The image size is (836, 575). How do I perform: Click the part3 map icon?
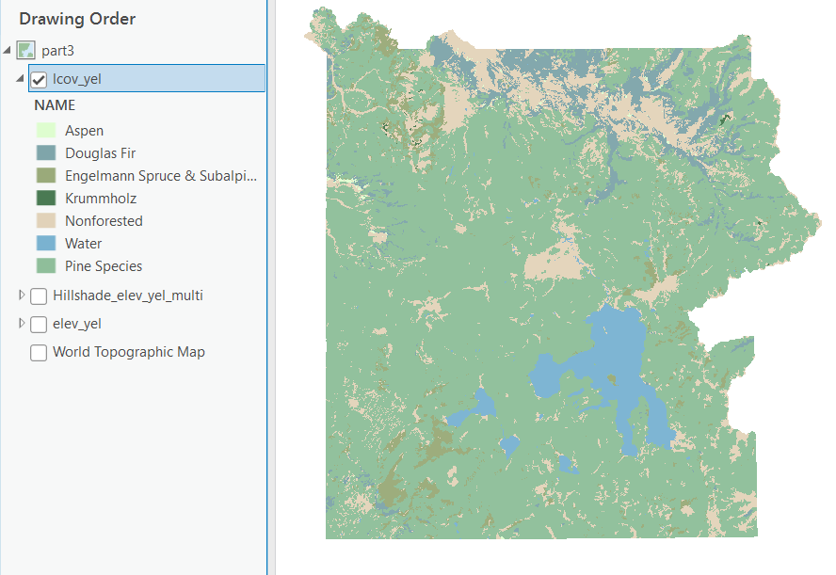click(x=25, y=50)
